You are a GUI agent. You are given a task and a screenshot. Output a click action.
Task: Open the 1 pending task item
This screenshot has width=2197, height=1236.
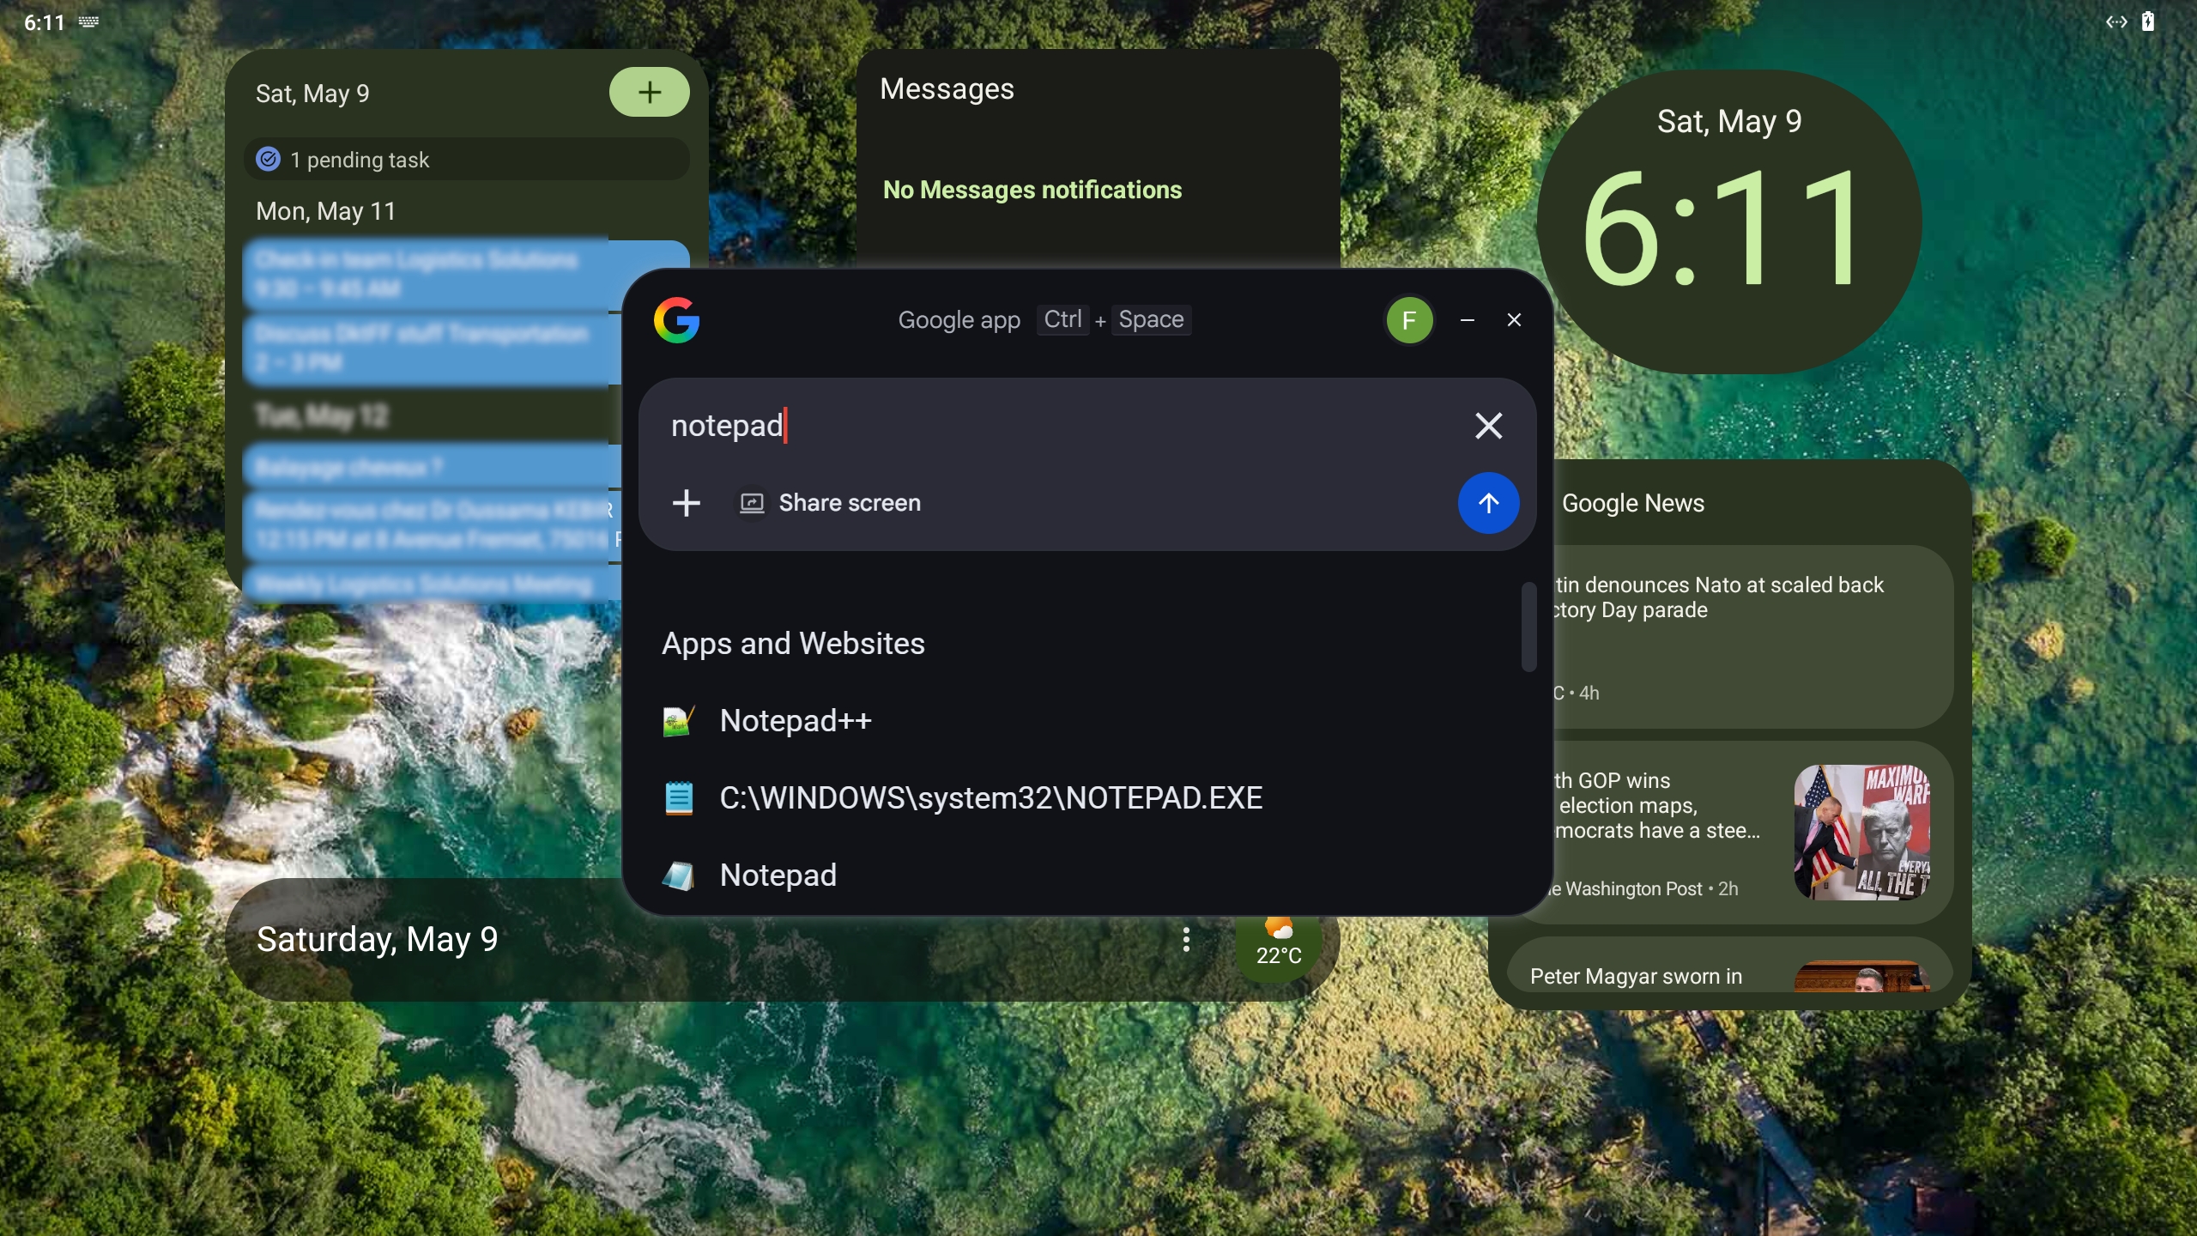[467, 160]
